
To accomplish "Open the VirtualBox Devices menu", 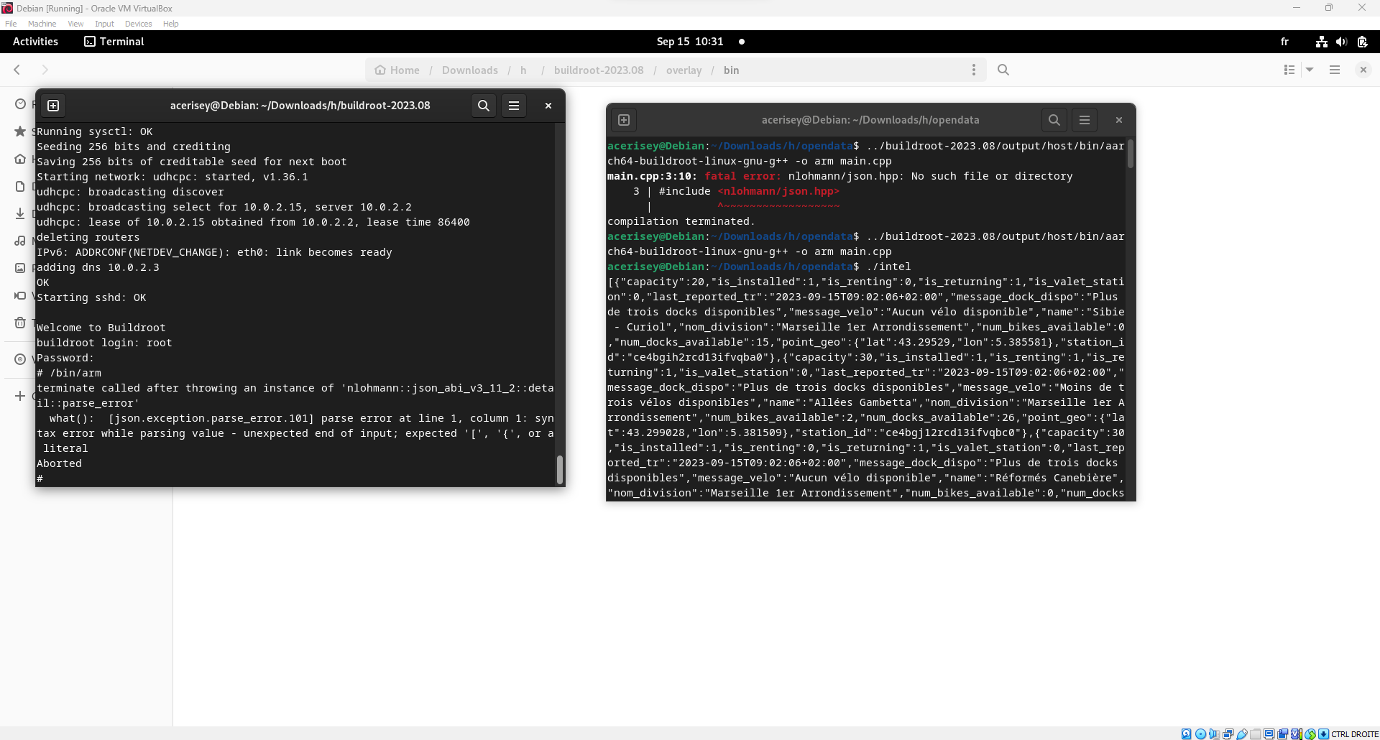I will tap(138, 24).
